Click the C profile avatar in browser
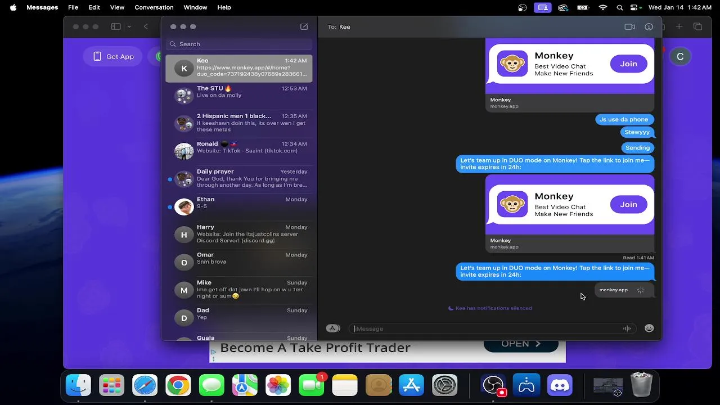Screen dimensions: 720x405 click(x=680, y=56)
